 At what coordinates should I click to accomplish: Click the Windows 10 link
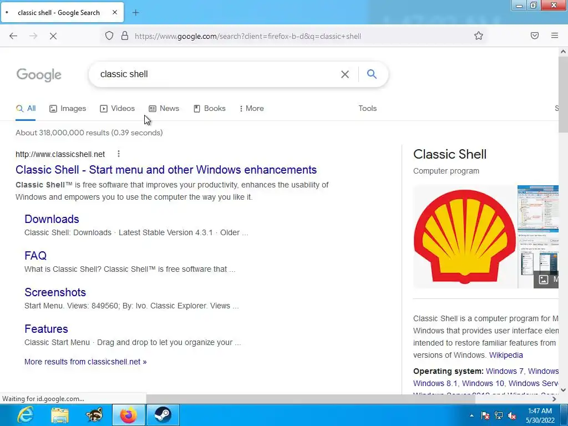point(483,383)
